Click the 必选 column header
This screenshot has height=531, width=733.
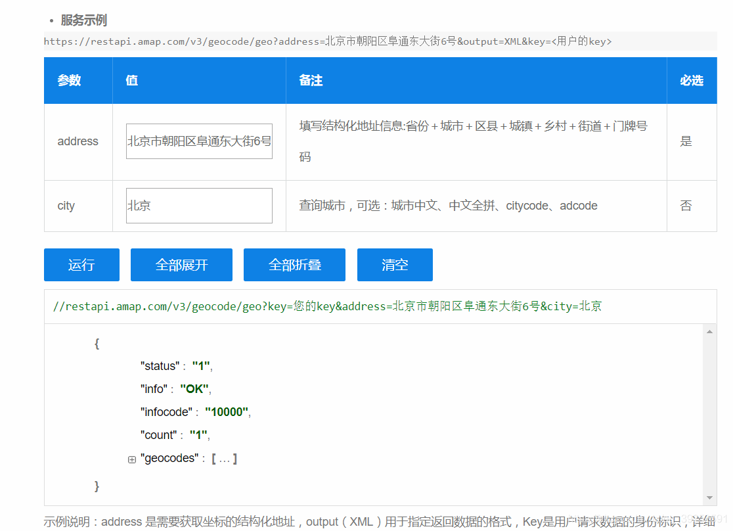pos(691,80)
